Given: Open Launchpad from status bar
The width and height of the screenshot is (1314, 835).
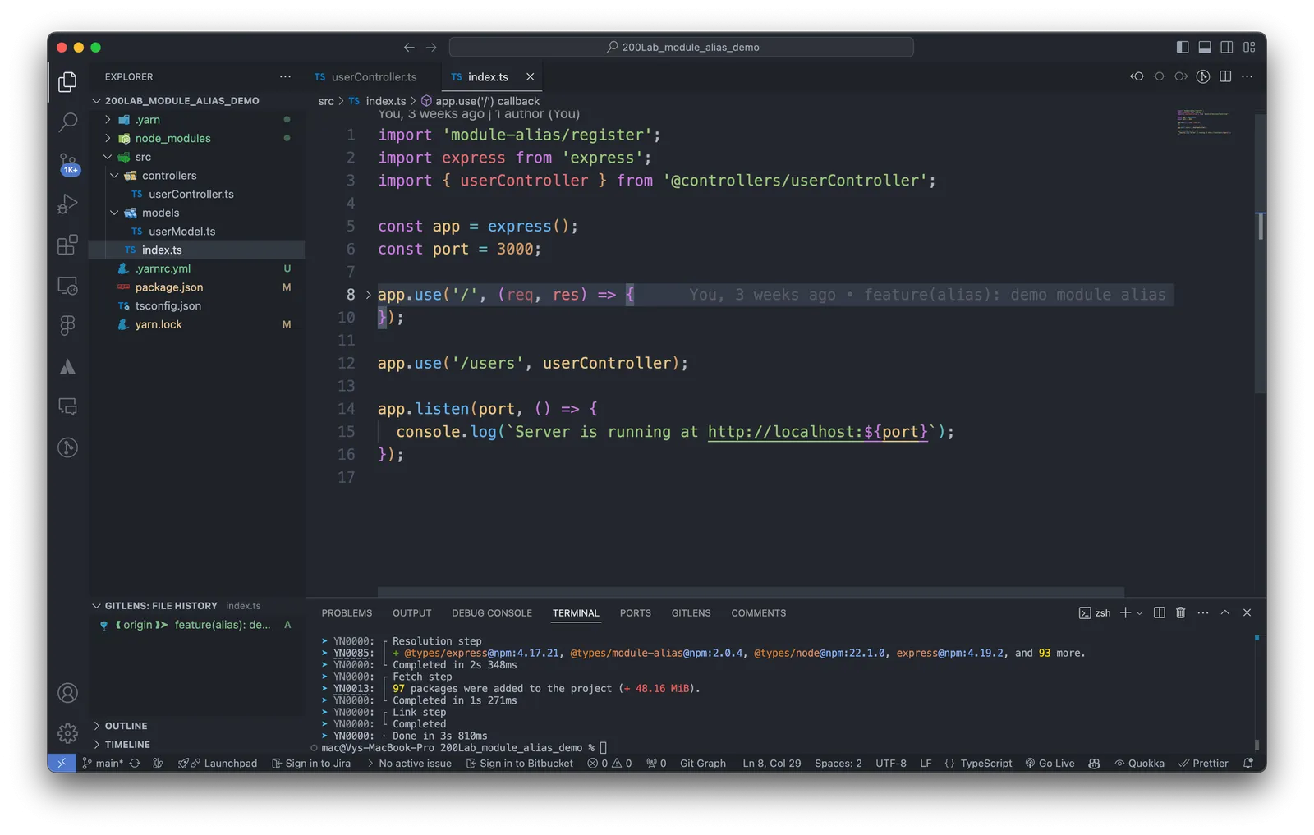Looking at the screenshot, I should 218,763.
